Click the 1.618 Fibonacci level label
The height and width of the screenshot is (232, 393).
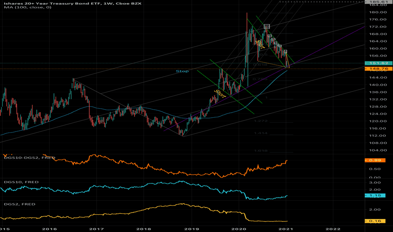pyautogui.click(x=261, y=151)
